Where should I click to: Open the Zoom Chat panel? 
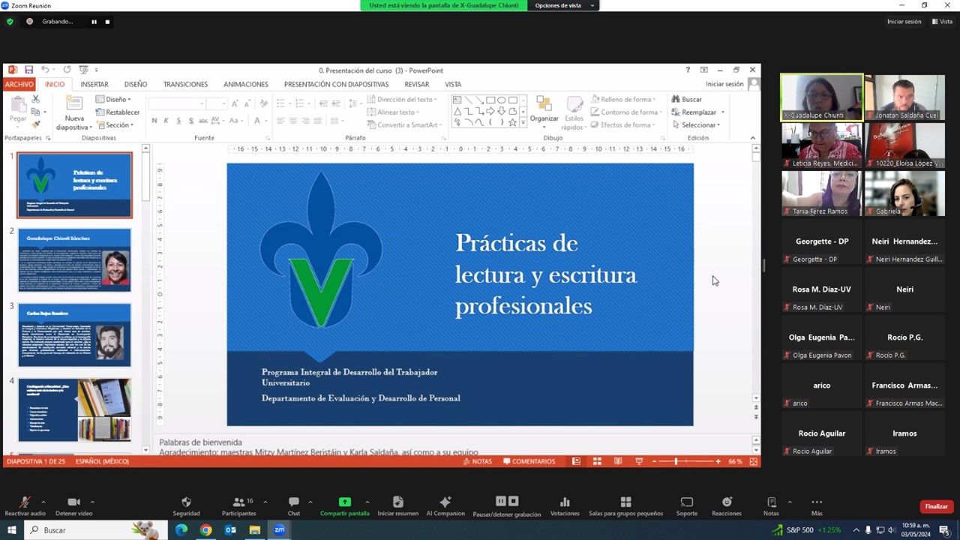point(294,502)
